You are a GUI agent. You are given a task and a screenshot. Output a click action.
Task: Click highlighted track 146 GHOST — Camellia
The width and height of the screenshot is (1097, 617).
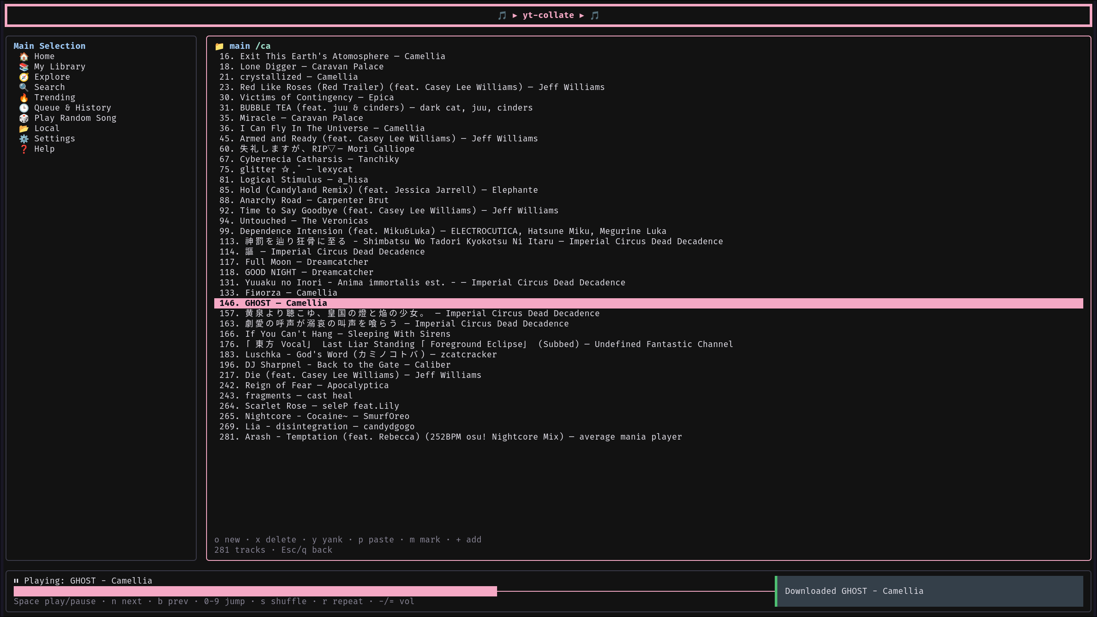click(x=649, y=303)
